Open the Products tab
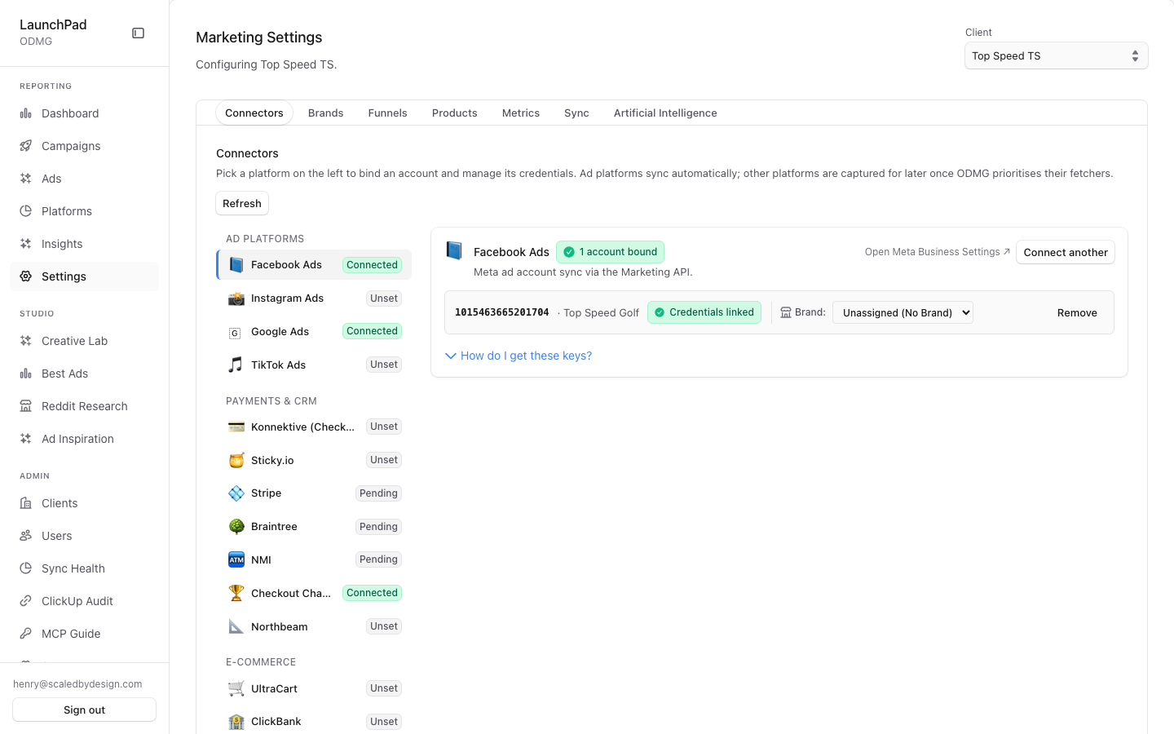Image resolution: width=1174 pixels, height=734 pixels. pyautogui.click(x=455, y=113)
